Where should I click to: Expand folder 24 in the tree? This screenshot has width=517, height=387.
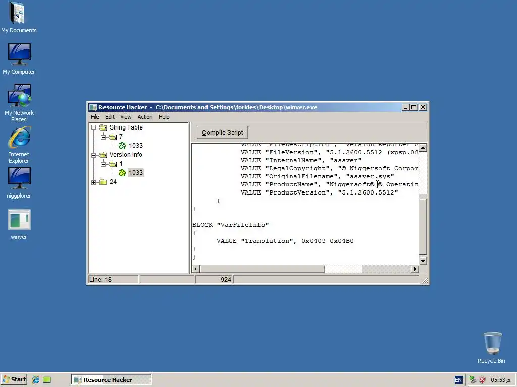pyautogui.click(x=93, y=182)
